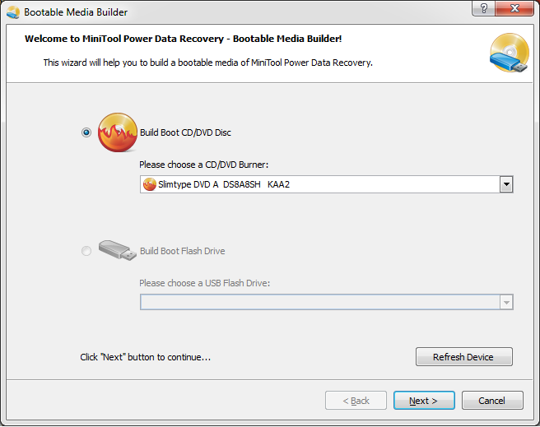Viewport: 540px width, 427px height.
Task: Expand the USB Flash Drive dropdown arrow
Action: pos(506,303)
